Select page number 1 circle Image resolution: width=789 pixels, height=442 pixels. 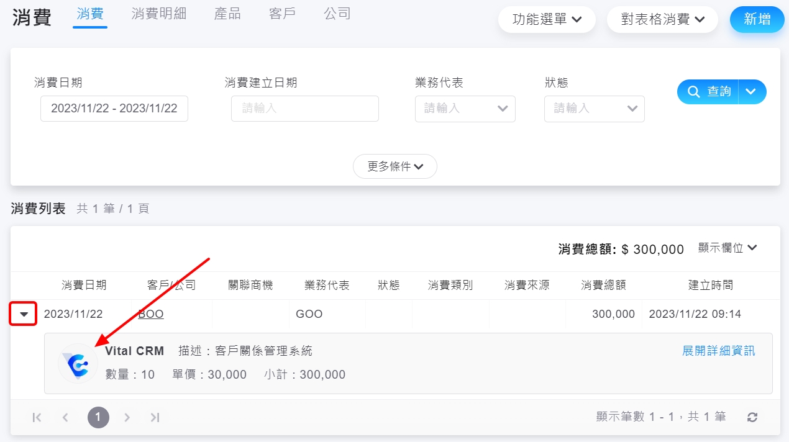click(x=98, y=417)
